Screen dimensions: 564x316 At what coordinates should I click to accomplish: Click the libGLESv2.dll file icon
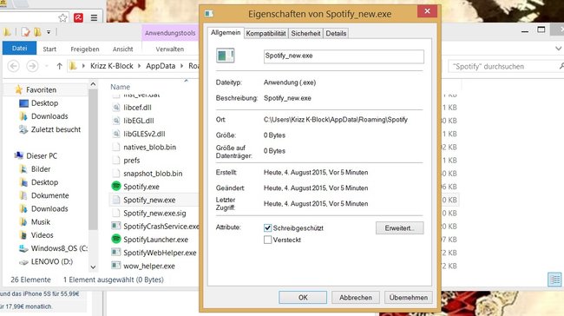pyautogui.click(x=115, y=134)
